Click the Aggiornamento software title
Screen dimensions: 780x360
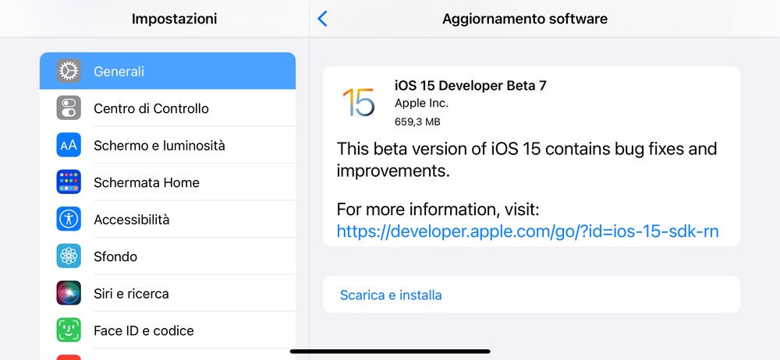tap(525, 19)
